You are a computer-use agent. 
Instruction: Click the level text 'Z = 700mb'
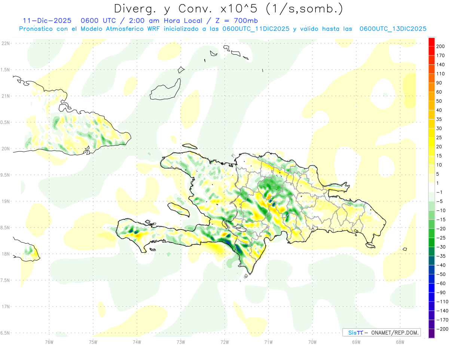236,20
